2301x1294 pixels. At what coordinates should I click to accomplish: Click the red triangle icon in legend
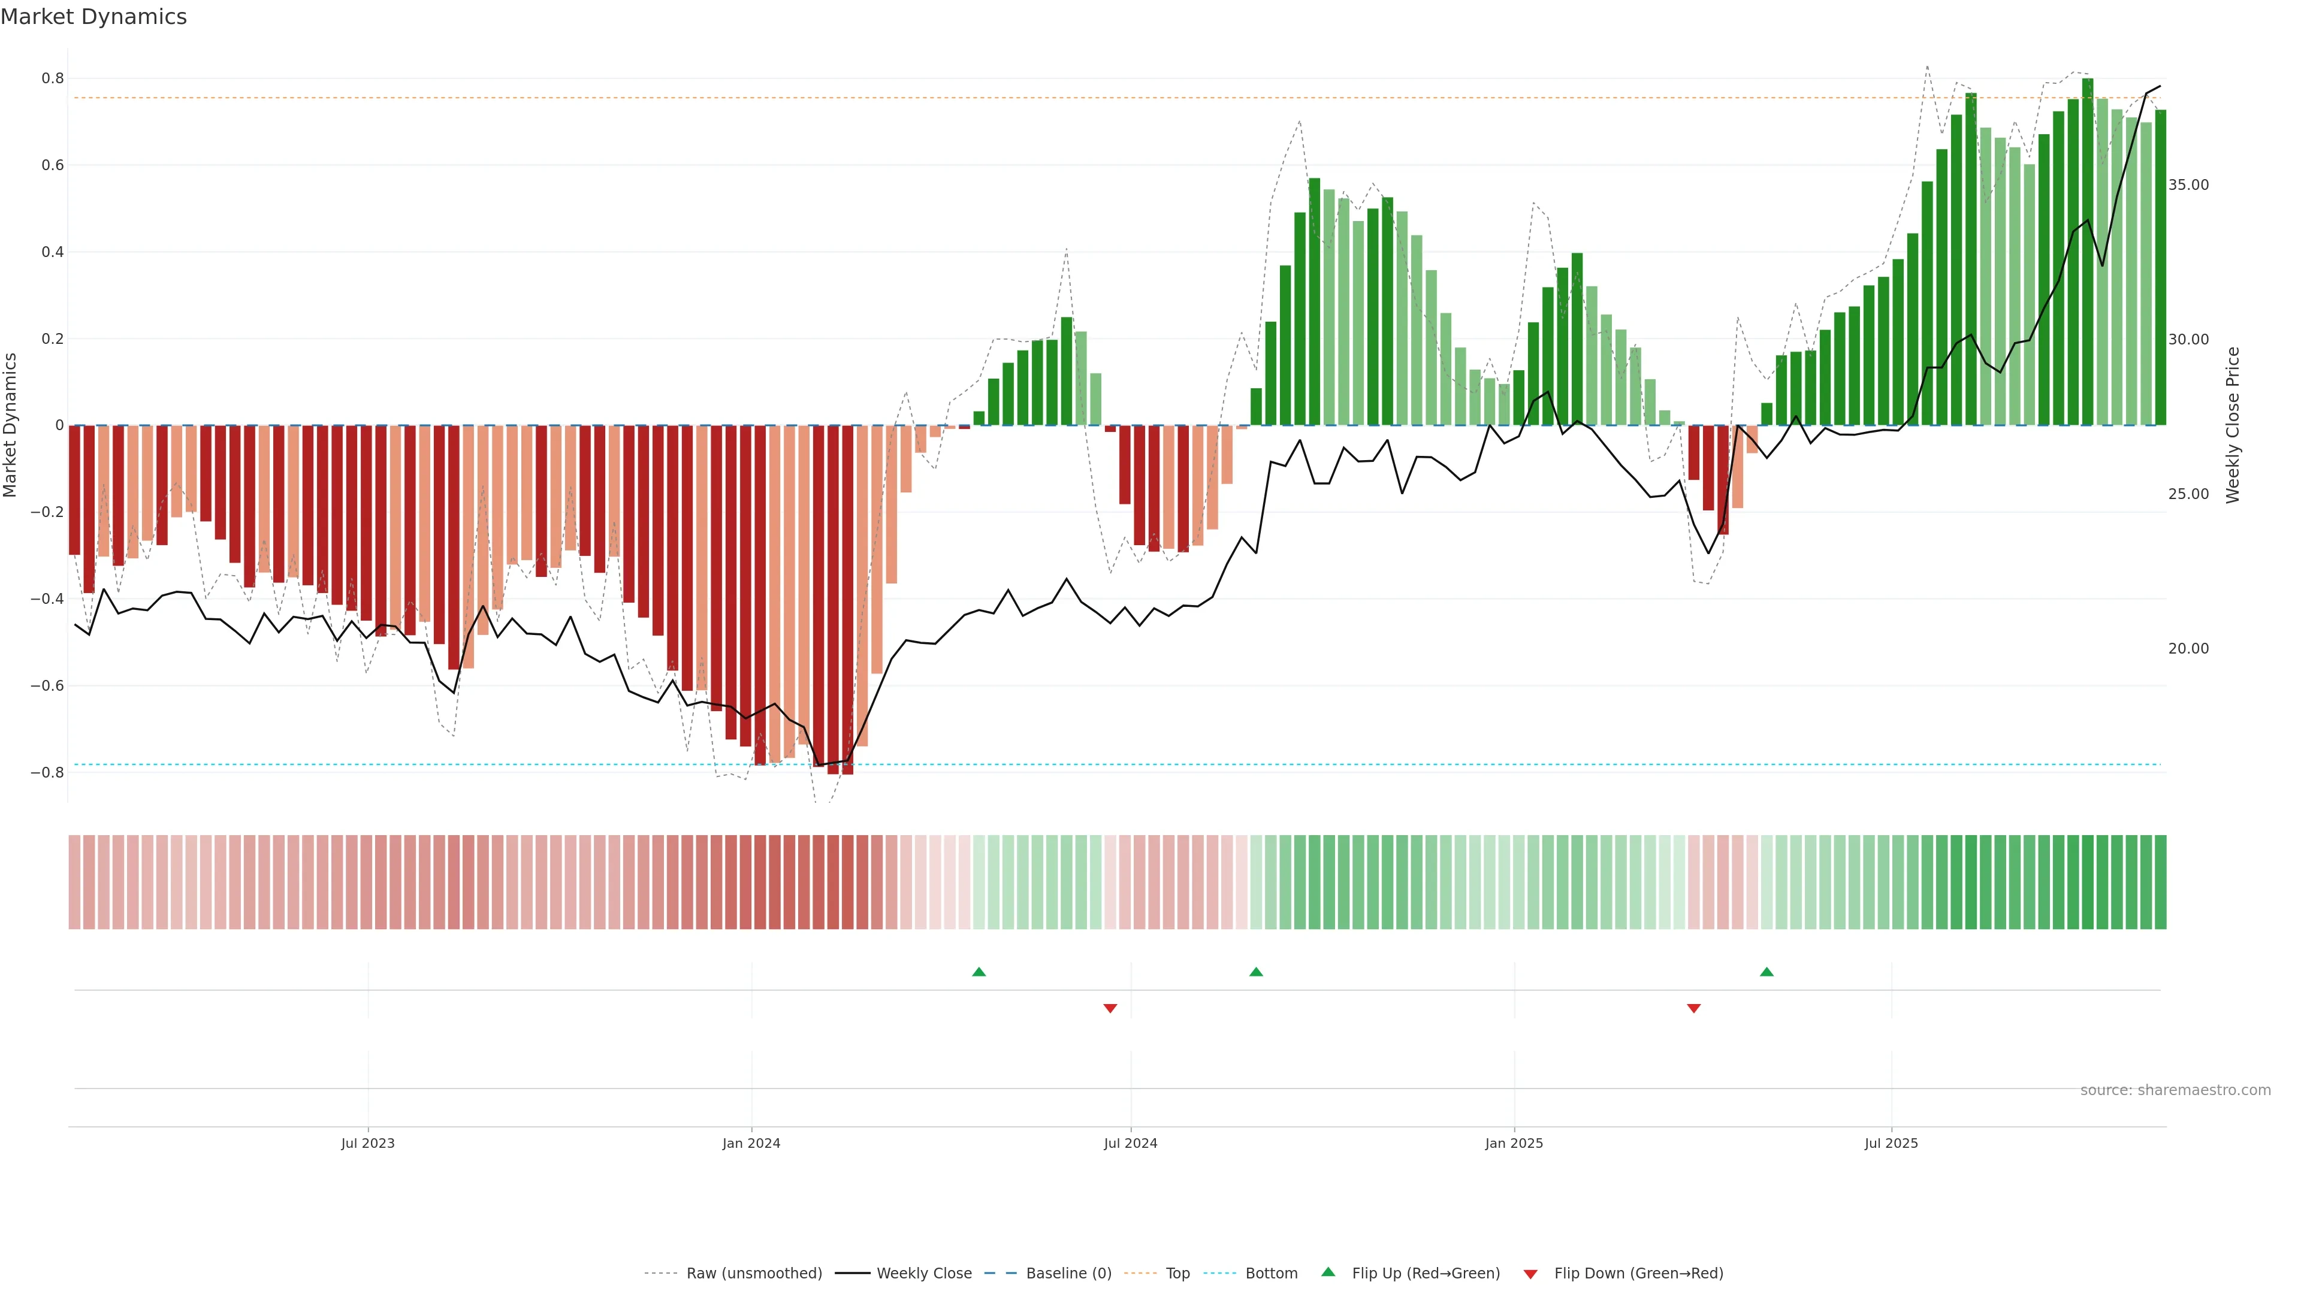pyautogui.click(x=1530, y=1274)
